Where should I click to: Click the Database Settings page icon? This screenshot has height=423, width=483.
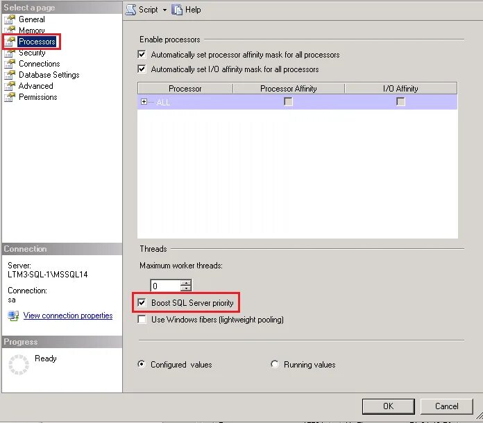coord(10,75)
